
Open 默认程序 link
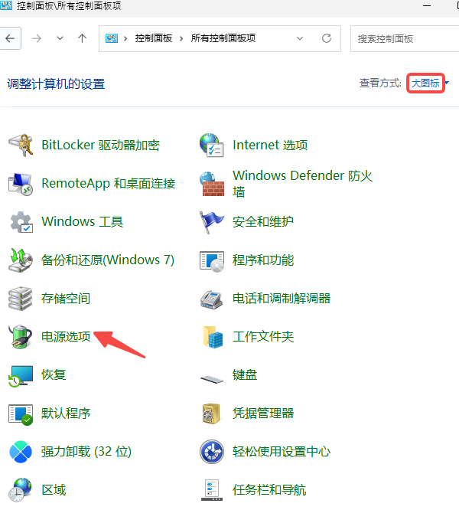coord(66,414)
